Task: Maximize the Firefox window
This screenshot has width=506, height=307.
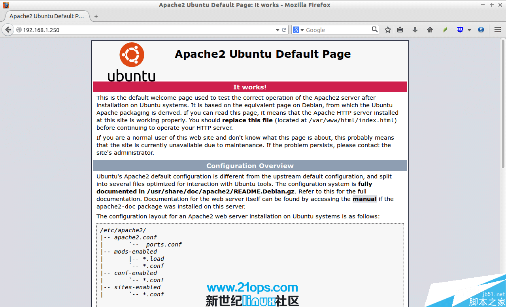Action: pos(492,5)
